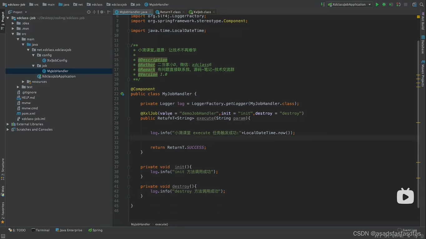Switch to the XxlJob.class editor tab
The width and height of the screenshot is (426, 239).
coord(202,12)
